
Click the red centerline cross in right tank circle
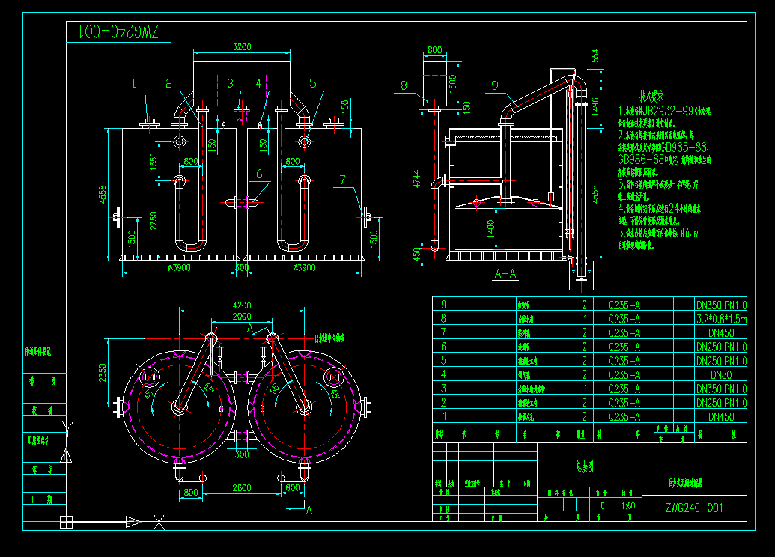306,408
